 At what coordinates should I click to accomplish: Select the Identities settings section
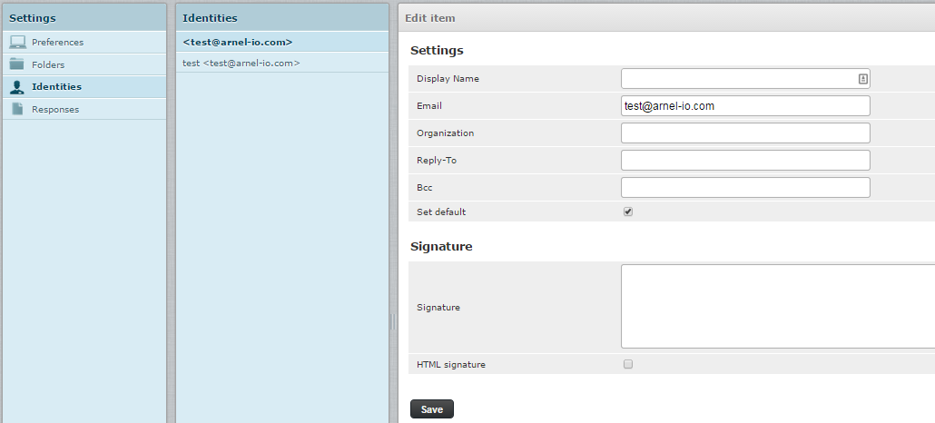(x=56, y=87)
